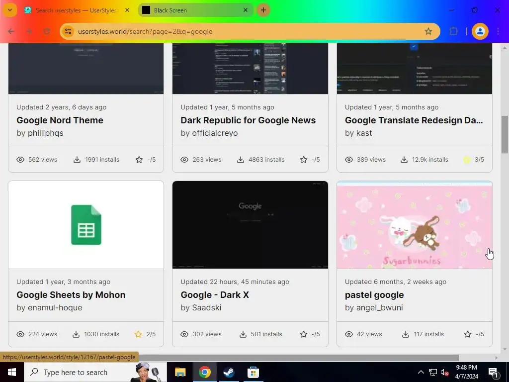The image size is (509, 382).
Task: Visit author enamul-hoque profile
Action: [x=55, y=307]
